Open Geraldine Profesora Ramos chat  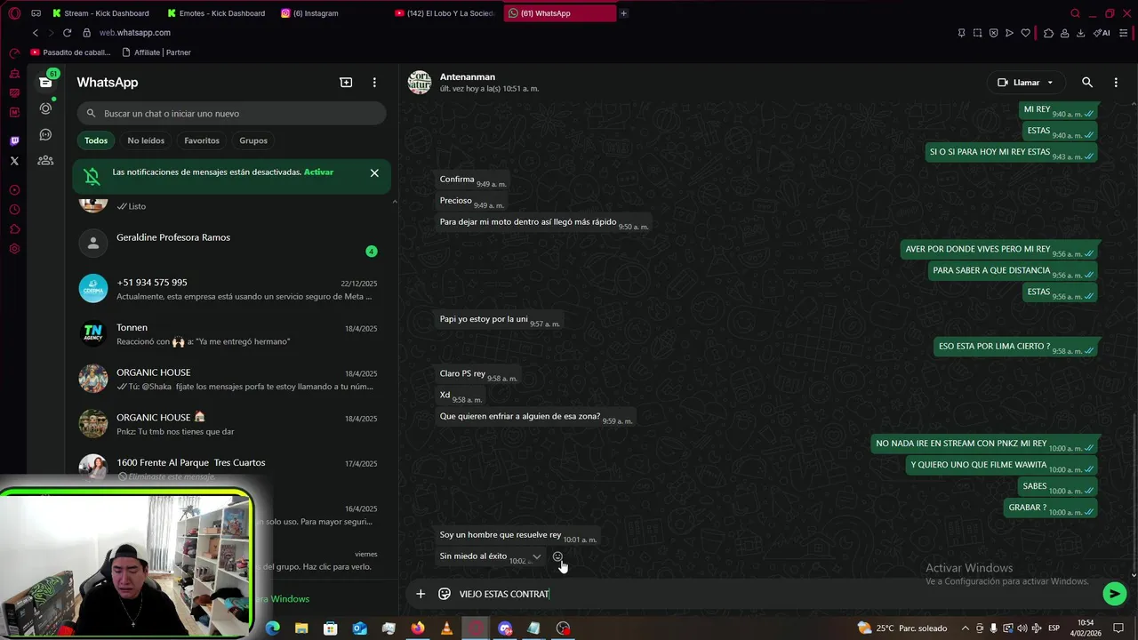tap(231, 244)
